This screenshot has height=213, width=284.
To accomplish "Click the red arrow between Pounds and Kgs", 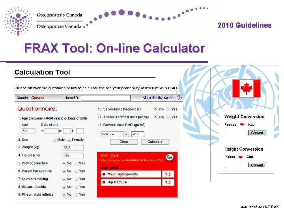I will tap(242, 124).
